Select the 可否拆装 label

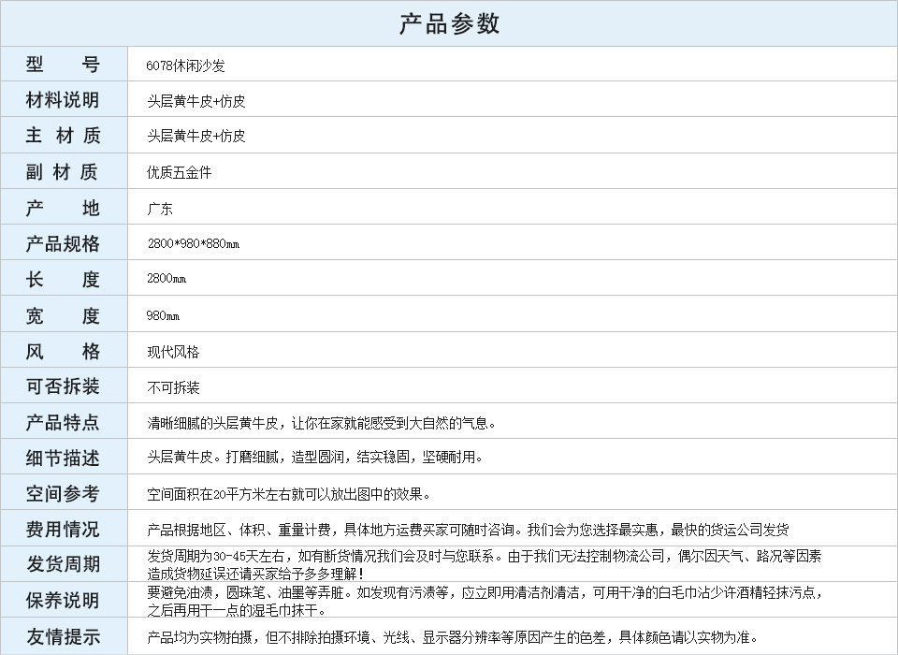pyautogui.click(x=63, y=386)
